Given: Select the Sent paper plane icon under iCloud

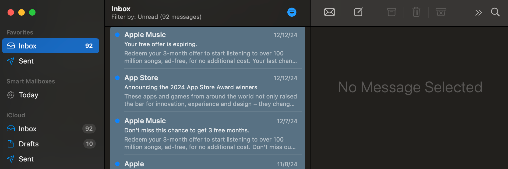Looking at the screenshot, I should point(10,159).
